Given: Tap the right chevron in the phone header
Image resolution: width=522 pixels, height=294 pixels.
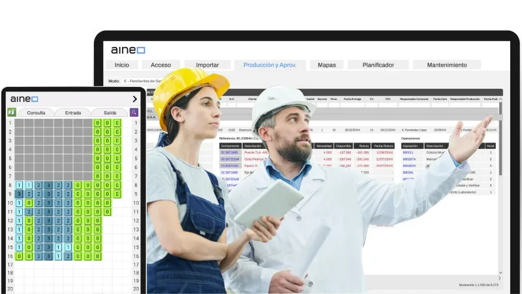Looking at the screenshot, I should click(134, 99).
